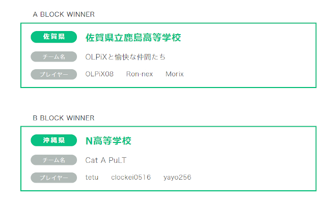Click the プレイヤー label beside tetu
Image resolution: width=331 pixels, height=204 pixels.
tap(53, 178)
